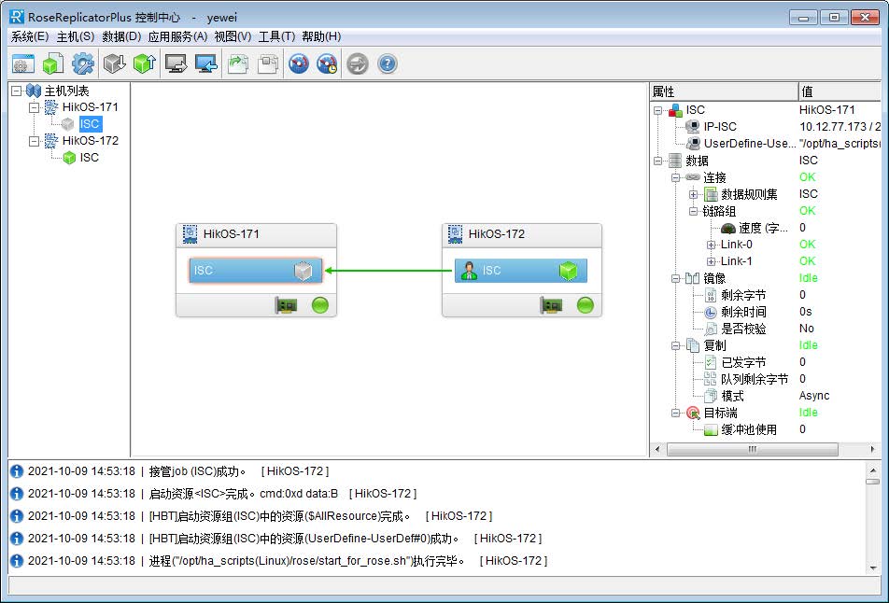This screenshot has height=603, width=889.
Task: Collapse the 复制 section
Action: (675, 345)
